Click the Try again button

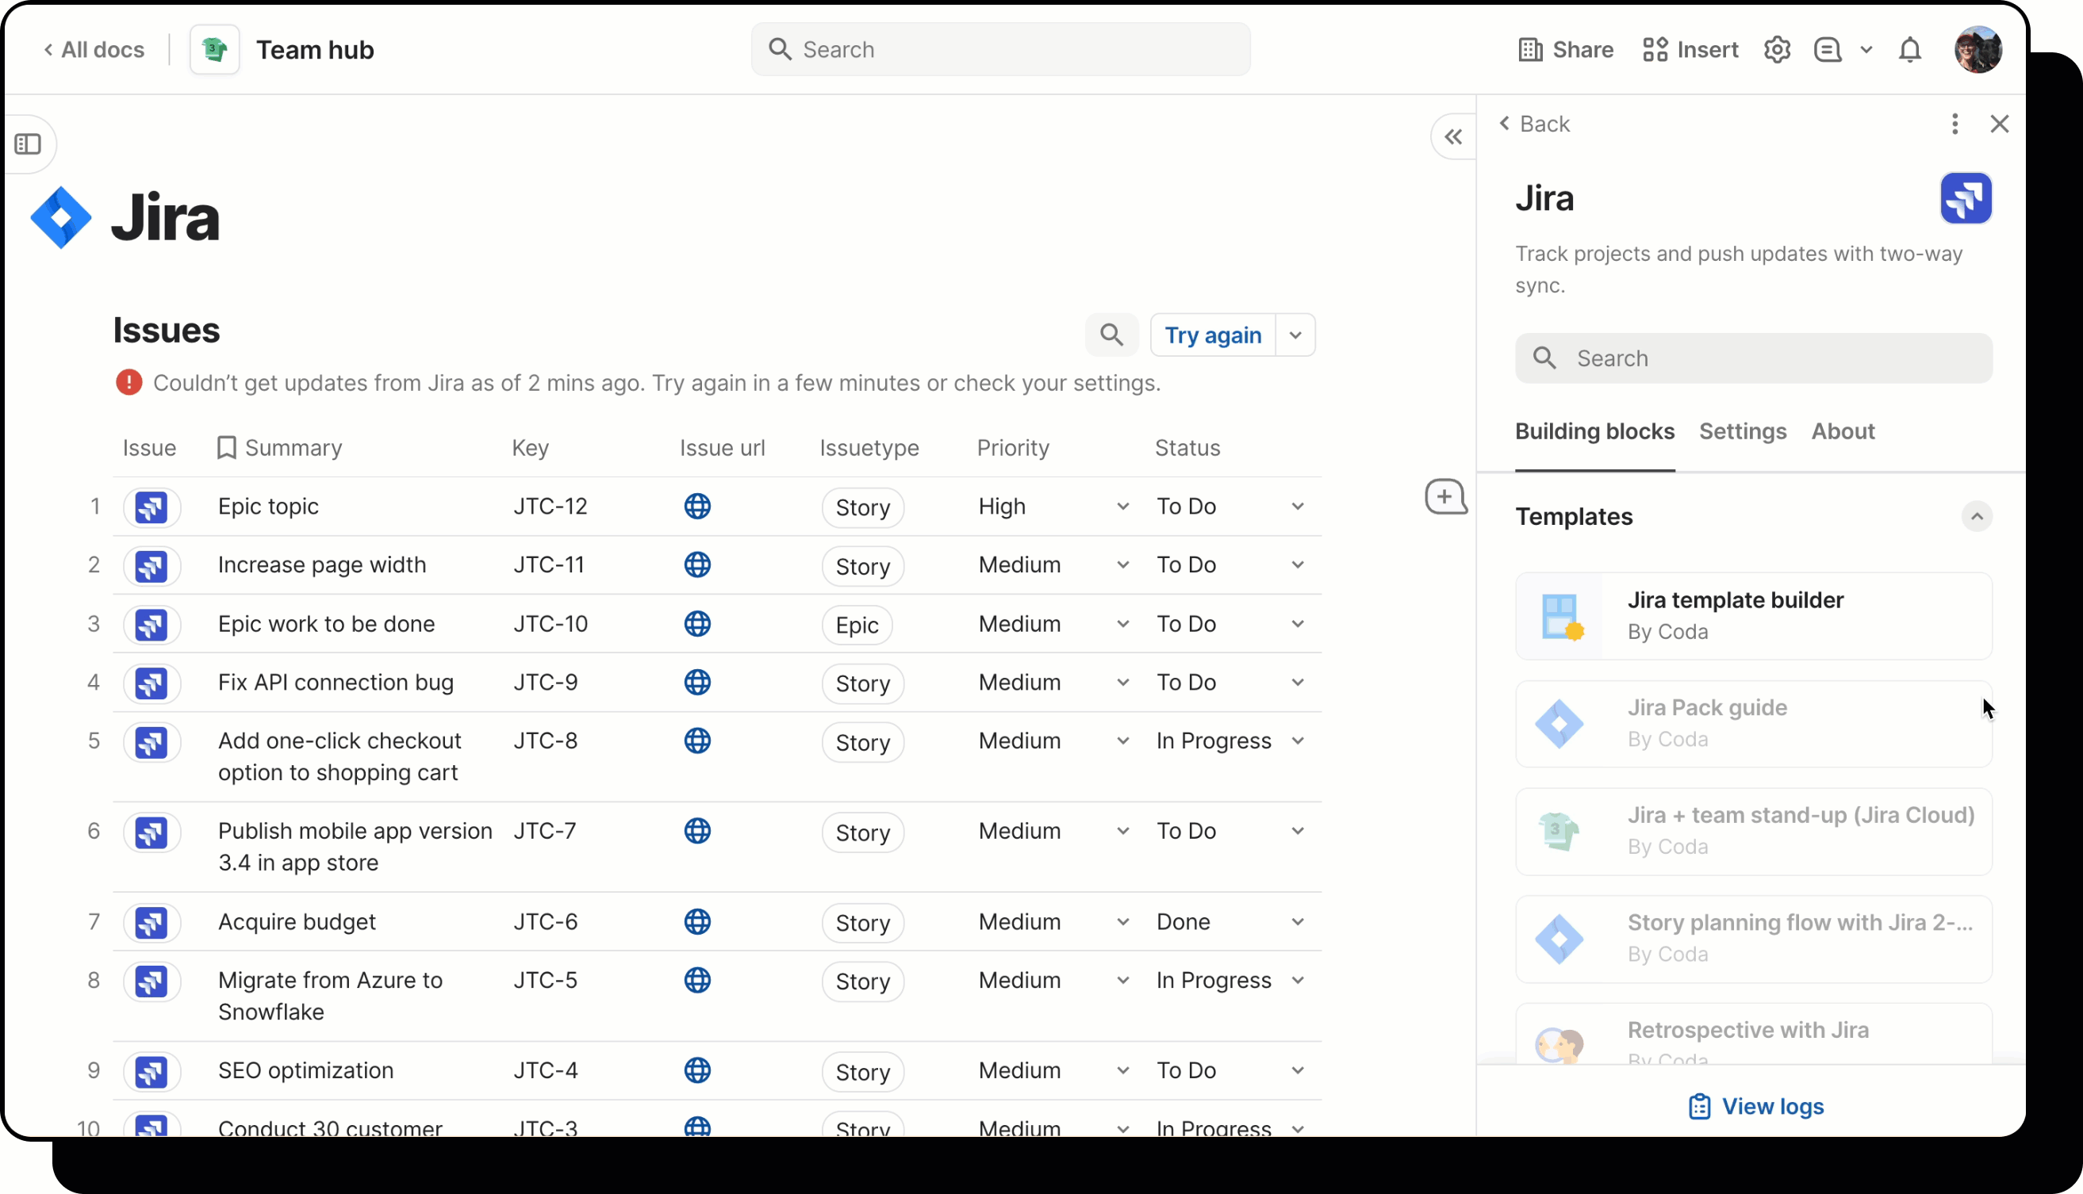point(1213,335)
